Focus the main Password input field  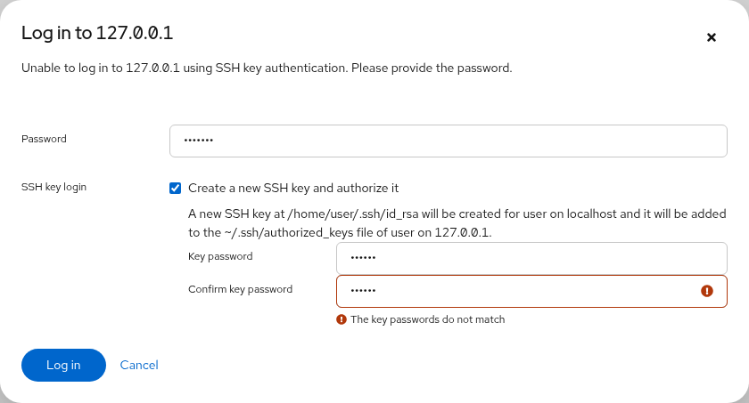click(x=448, y=141)
